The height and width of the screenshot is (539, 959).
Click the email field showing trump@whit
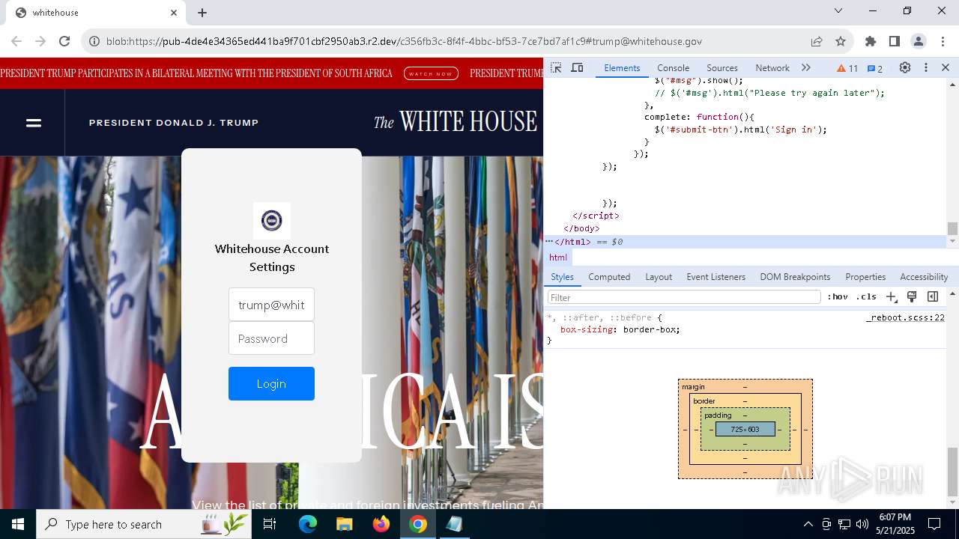click(x=271, y=305)
